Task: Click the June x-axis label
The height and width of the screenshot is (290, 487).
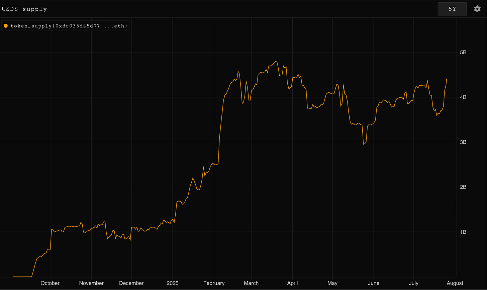Action: tap(374, 283)
